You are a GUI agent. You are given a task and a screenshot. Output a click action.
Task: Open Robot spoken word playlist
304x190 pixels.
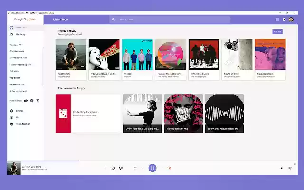pos(19,91)
